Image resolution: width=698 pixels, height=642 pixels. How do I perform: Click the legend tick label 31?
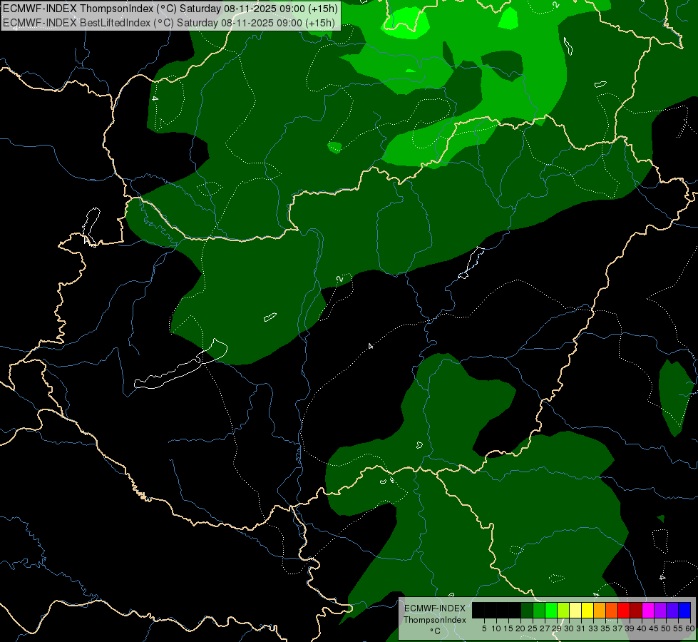click(x=581, y=628)
